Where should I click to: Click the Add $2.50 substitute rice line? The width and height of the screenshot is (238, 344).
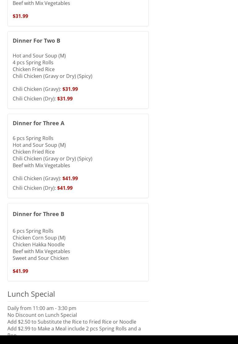72,322
